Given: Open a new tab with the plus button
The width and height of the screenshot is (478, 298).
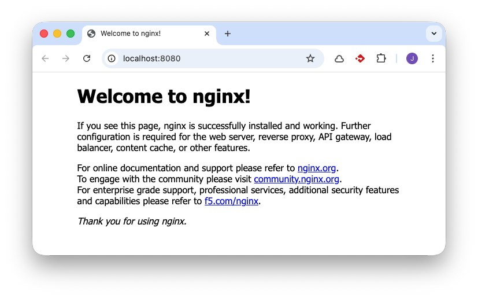Looking at the screenshot, I should coord(228,34).
